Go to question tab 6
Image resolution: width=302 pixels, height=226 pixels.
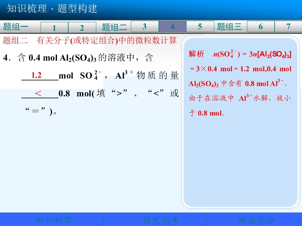[260, 26]
